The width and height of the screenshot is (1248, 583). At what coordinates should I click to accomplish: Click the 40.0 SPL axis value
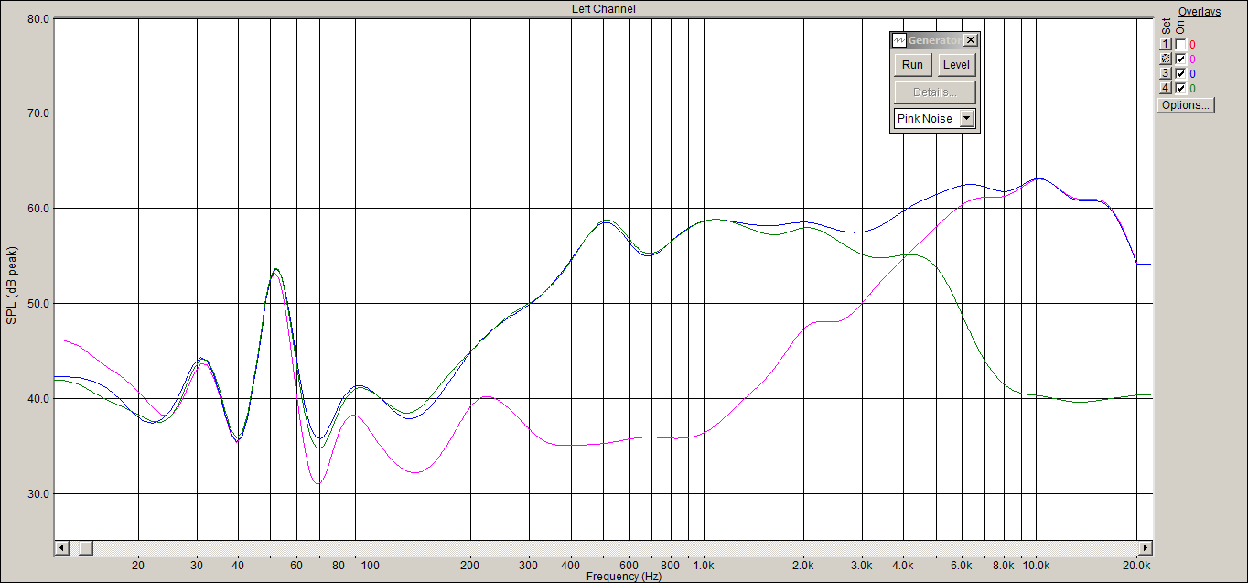click(37, 399)
